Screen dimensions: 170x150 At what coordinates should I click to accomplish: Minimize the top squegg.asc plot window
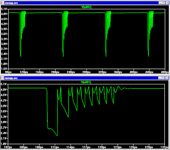[x=160, y=3]
